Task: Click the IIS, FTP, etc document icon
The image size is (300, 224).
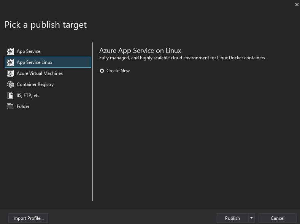Action: pyautogui.click(x=10, y=95)
